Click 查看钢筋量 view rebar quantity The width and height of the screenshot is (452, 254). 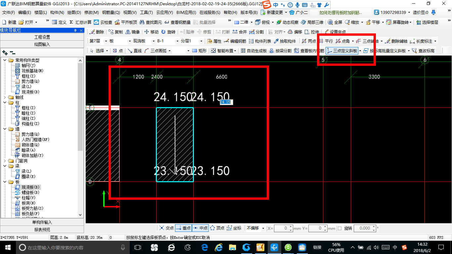pyautogui.click(x=177, y=22)
